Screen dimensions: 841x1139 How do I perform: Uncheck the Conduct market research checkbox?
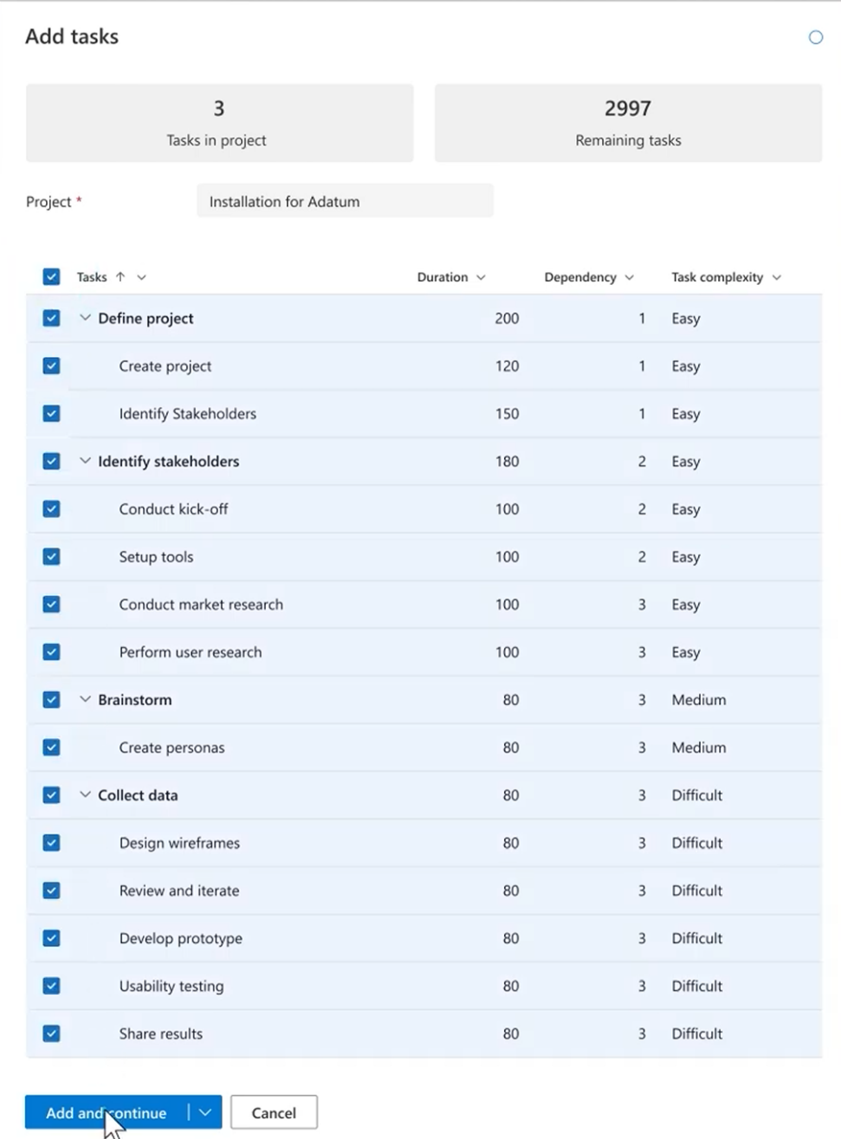click(x=51, y=605)
